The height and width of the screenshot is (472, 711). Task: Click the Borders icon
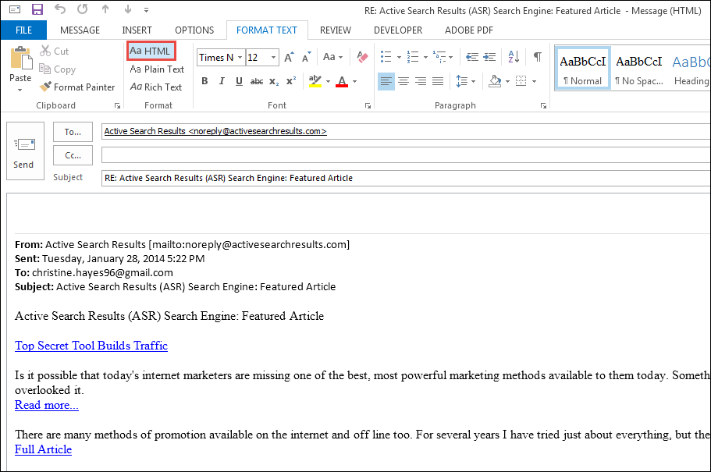pos(521,82)
